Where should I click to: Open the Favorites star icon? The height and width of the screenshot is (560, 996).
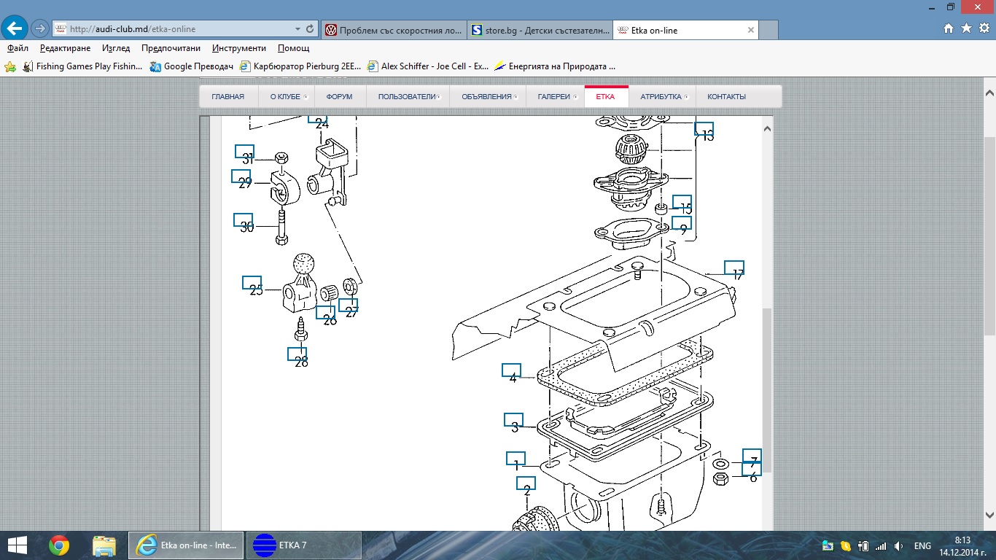tap(966, 28)
